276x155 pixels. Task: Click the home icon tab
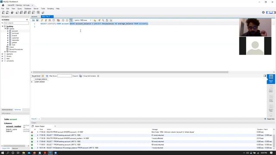3,5
